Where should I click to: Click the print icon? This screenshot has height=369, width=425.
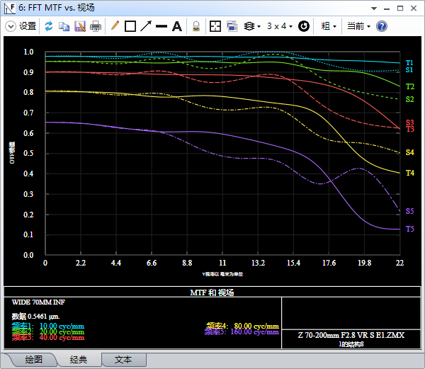coord(96,26)
